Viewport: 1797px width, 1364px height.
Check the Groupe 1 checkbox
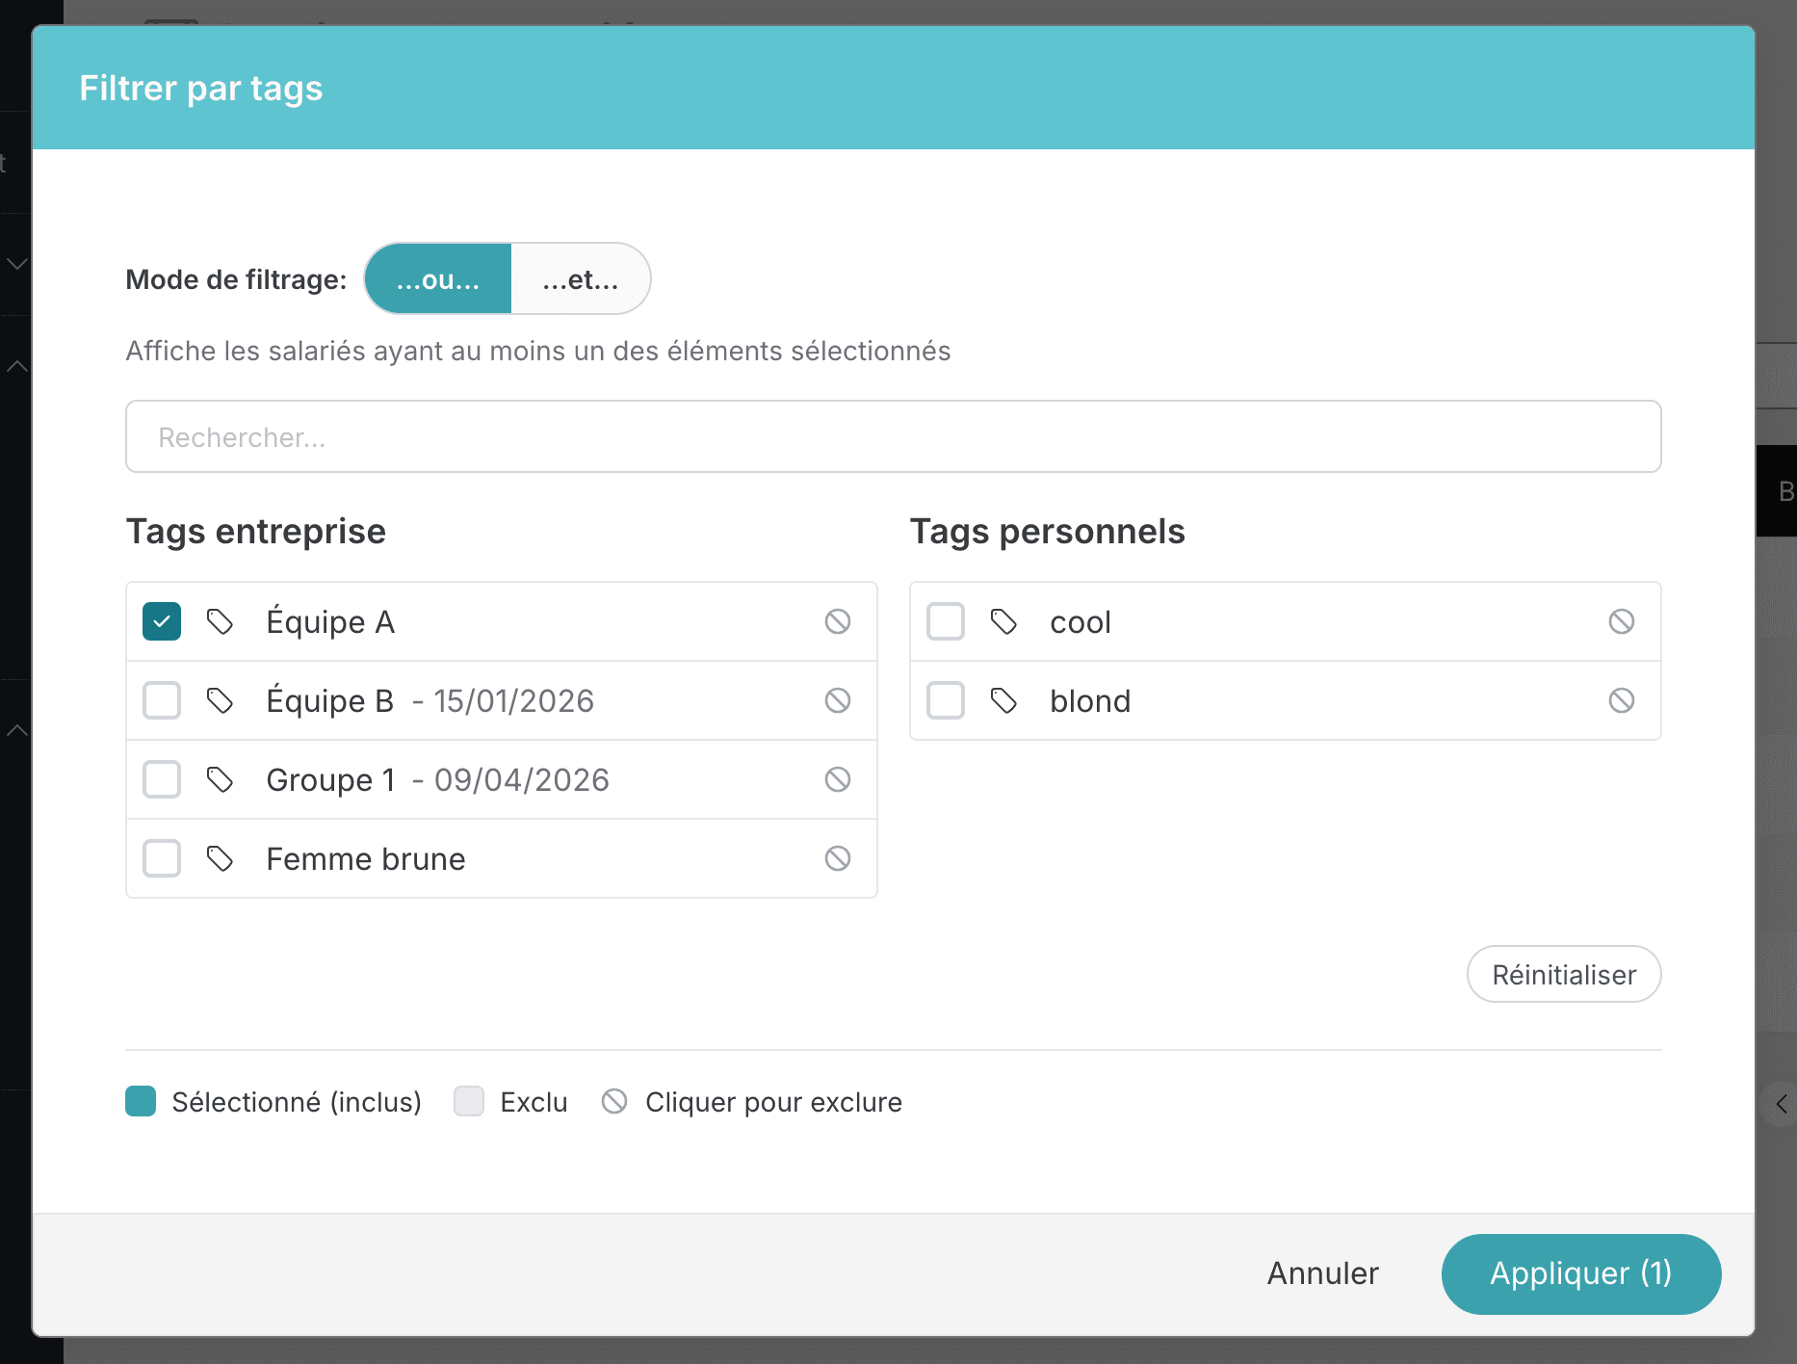(x=162, y=779)
